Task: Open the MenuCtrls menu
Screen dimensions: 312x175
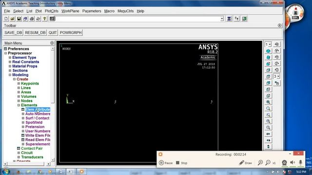Action: tap(126, 11)
